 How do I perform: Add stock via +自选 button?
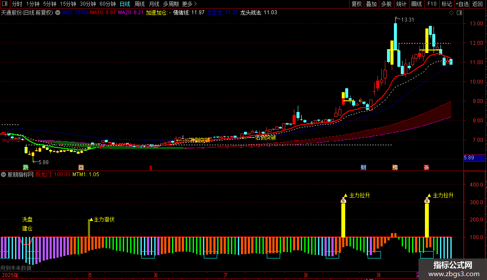tap(462, 4)
